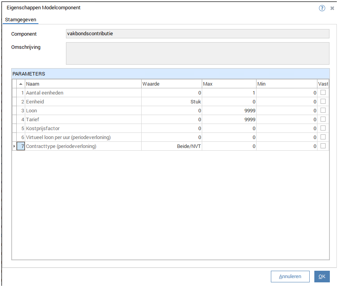Open Contracttype value cell showing Beide/NVT
338x287 pixels.
[172, 146]
